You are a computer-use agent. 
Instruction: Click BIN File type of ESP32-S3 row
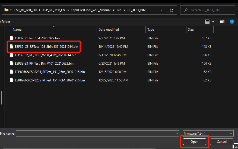click(153, 64)
